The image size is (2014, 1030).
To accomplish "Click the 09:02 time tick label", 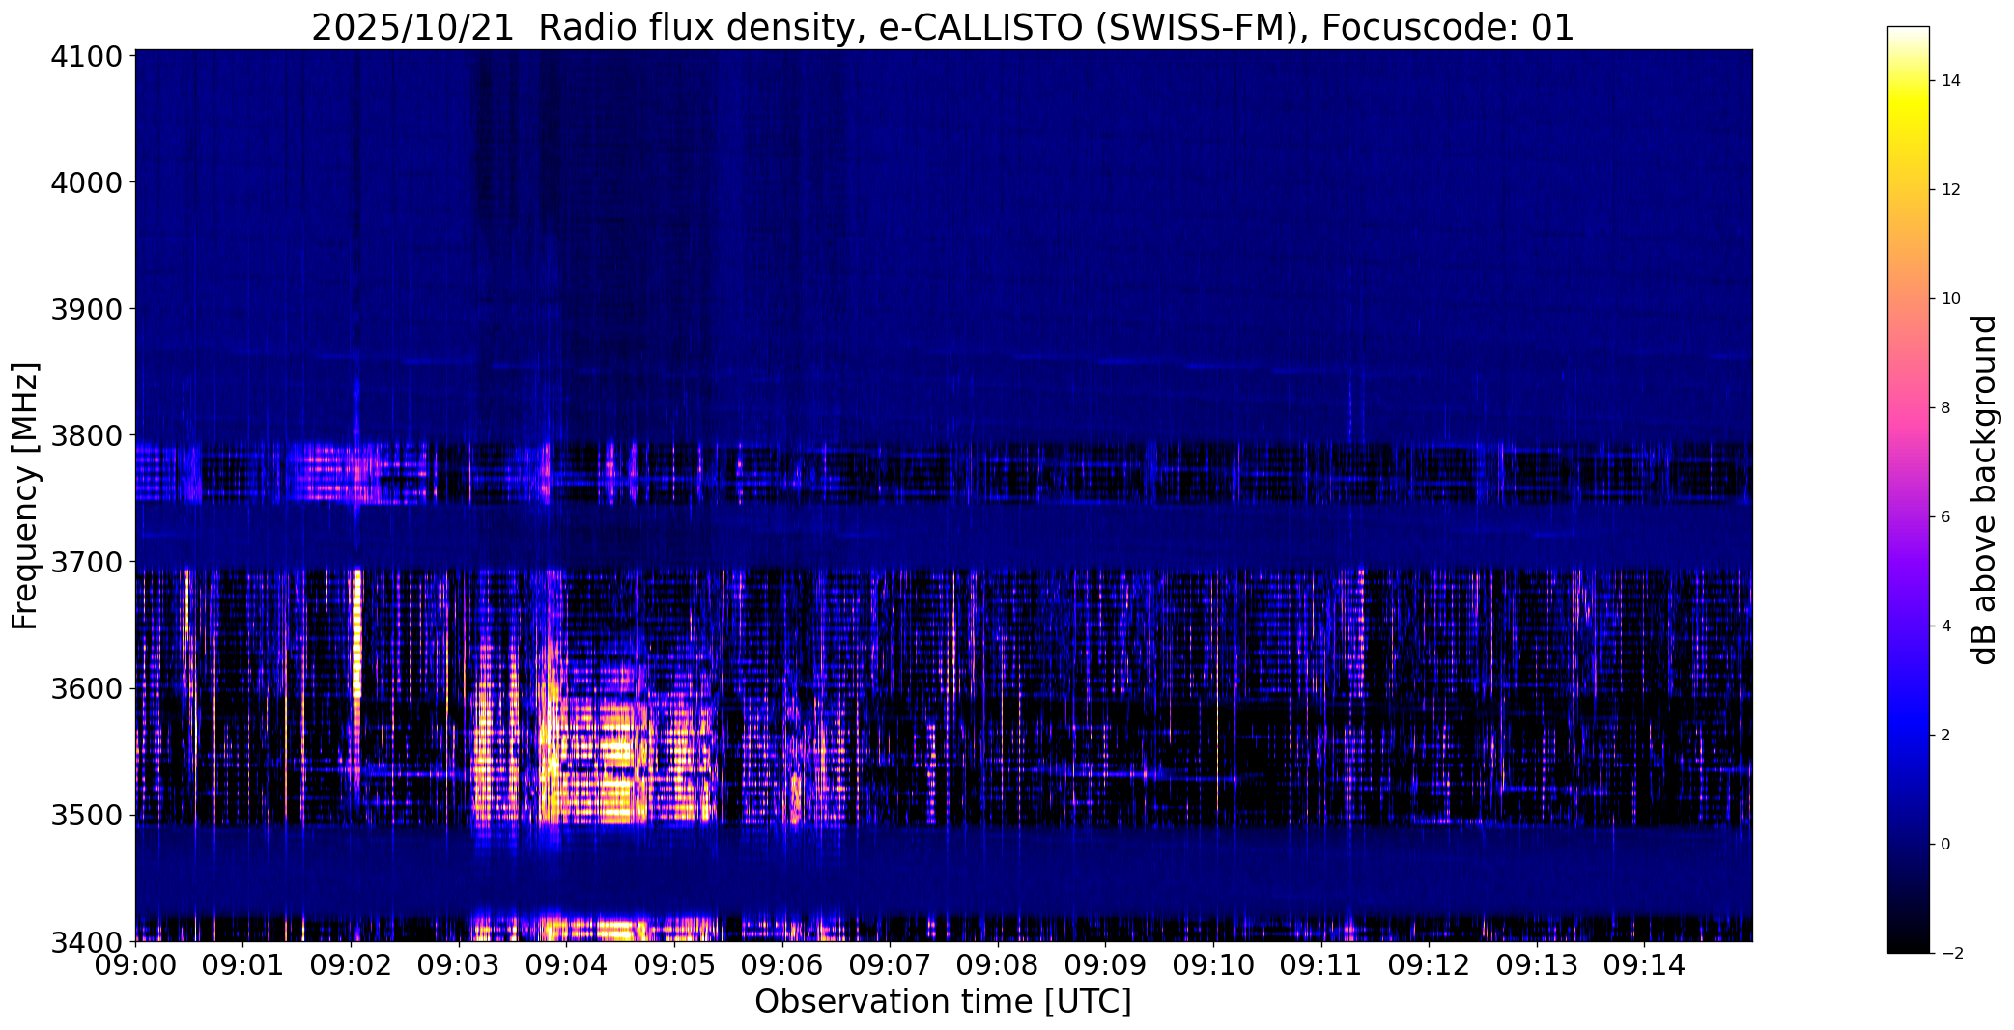I will [351, 964].
